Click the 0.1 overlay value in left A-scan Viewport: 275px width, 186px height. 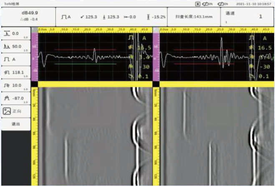pos(143,77)
